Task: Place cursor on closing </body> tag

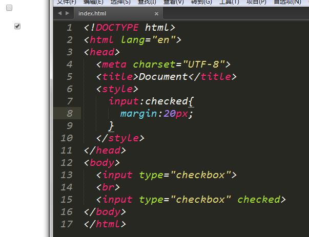Action: point(105,212)
